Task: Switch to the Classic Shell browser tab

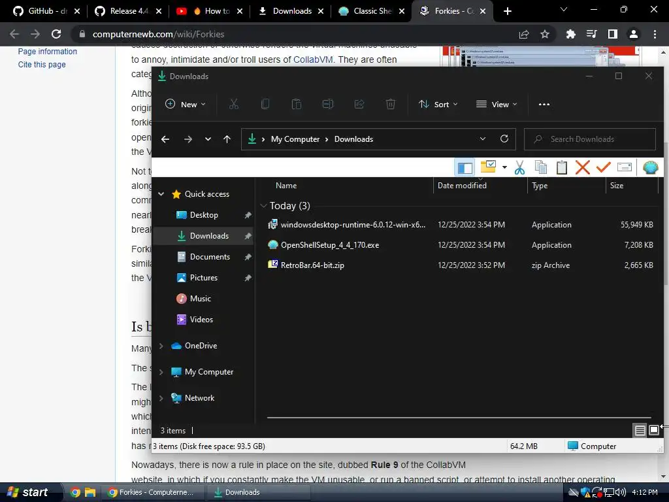Action: click(371, 11)
